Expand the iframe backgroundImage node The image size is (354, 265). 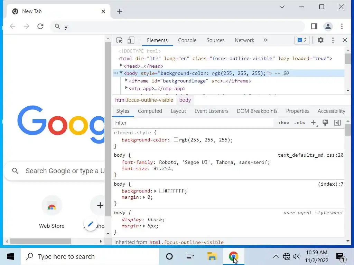[x=127, y=80]
